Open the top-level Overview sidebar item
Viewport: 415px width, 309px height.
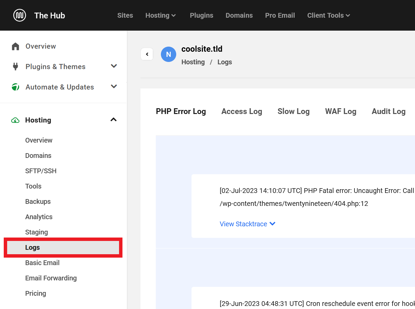[40, 46]
